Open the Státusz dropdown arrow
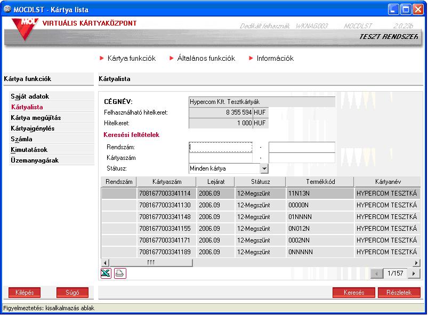Viewport: 428px width, 315px height. tap(264, 168)
